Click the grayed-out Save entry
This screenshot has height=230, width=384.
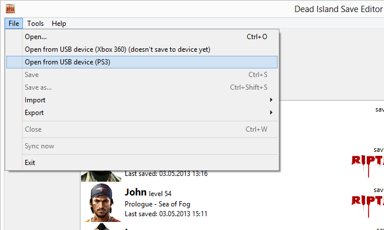coord(32,75)
